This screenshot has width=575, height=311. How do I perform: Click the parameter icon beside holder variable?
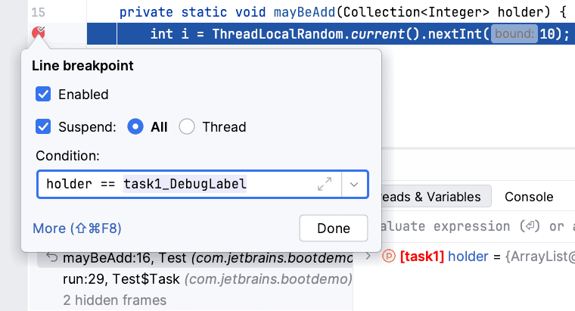click(x=389, y=257)
